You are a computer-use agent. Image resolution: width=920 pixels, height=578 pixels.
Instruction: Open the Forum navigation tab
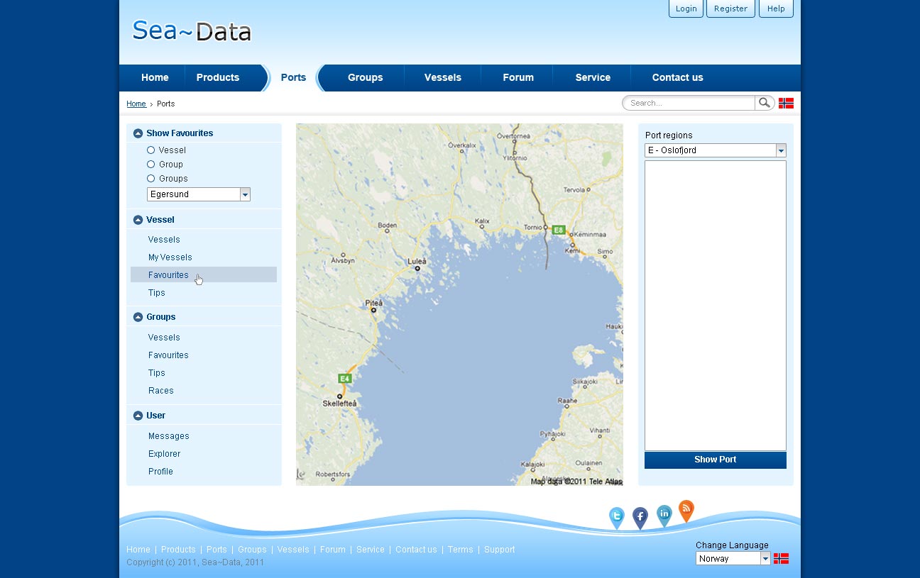[517, 77]
